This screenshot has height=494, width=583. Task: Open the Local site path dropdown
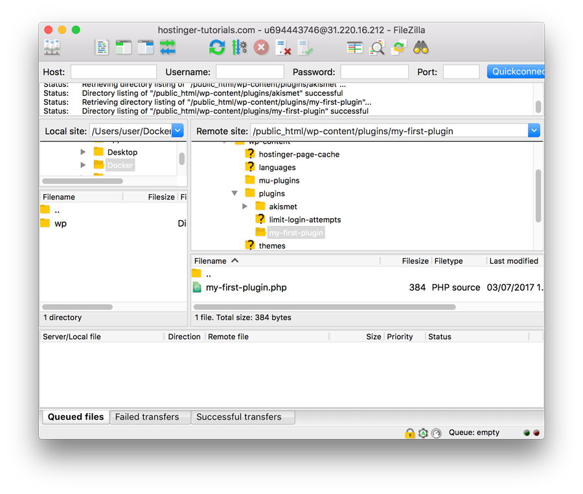click(x=177, y=131)
